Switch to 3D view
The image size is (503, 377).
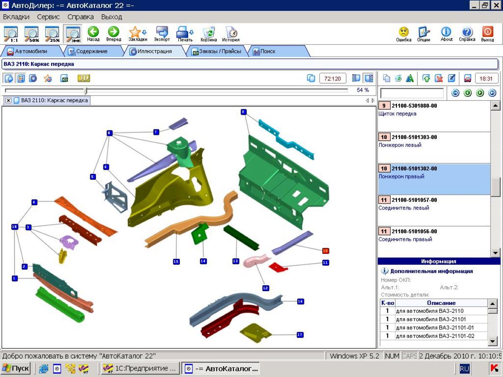(83, 78)
